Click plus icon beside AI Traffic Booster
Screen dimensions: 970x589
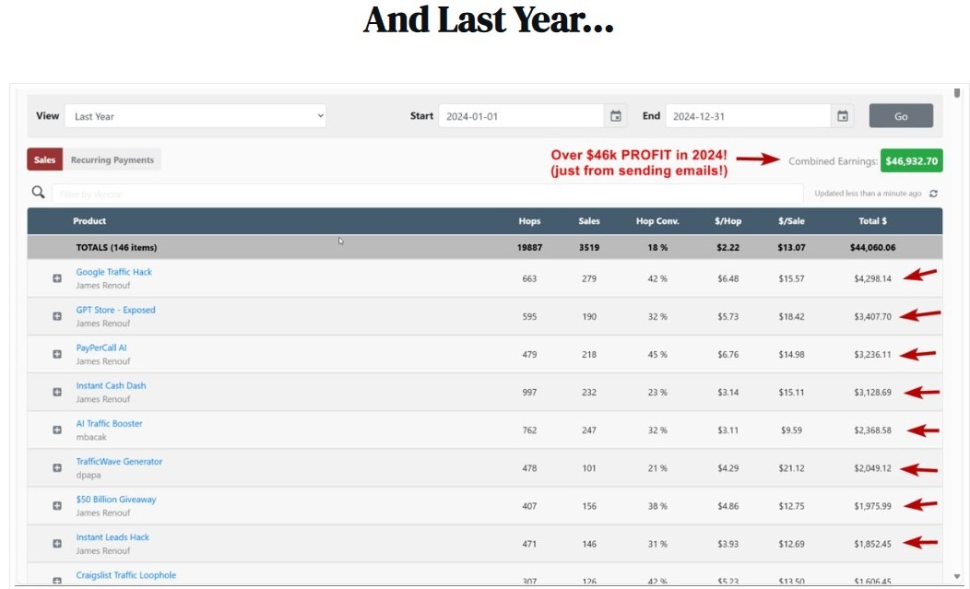click(57, 430)
